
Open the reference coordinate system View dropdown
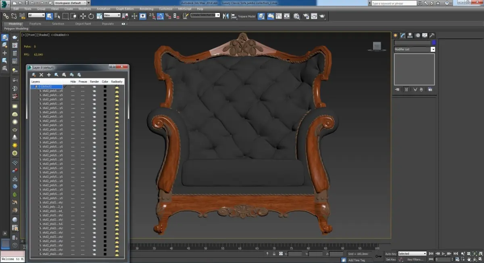pos(112,15)
